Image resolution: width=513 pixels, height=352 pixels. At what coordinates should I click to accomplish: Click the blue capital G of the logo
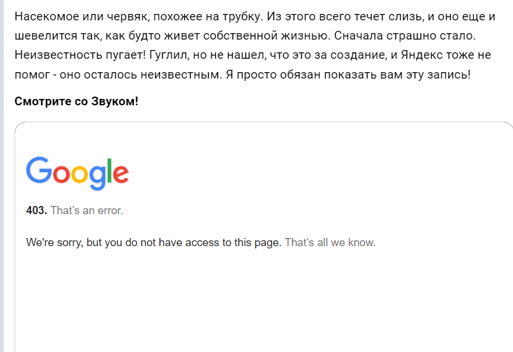[38, 170]
